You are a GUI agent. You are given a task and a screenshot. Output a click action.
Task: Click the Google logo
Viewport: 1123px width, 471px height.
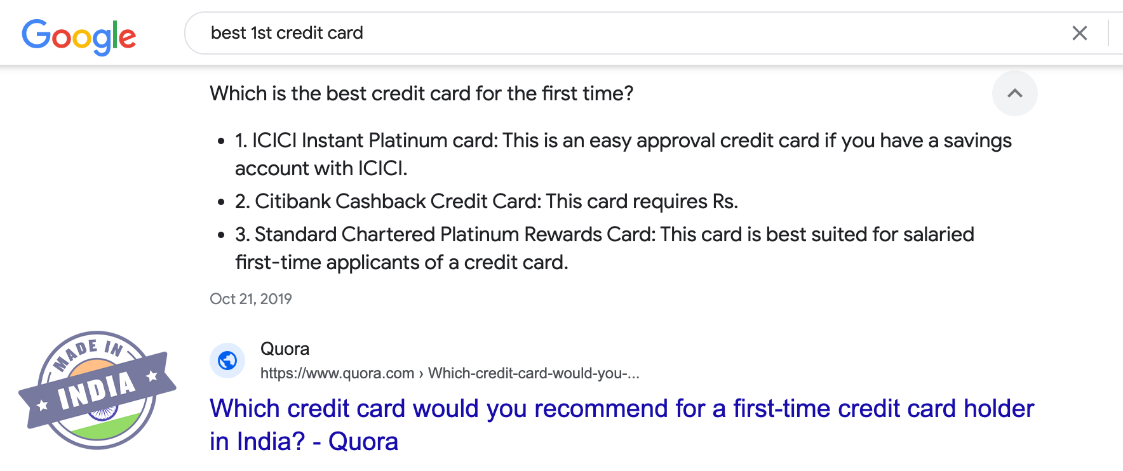click(x=79, y=36)
